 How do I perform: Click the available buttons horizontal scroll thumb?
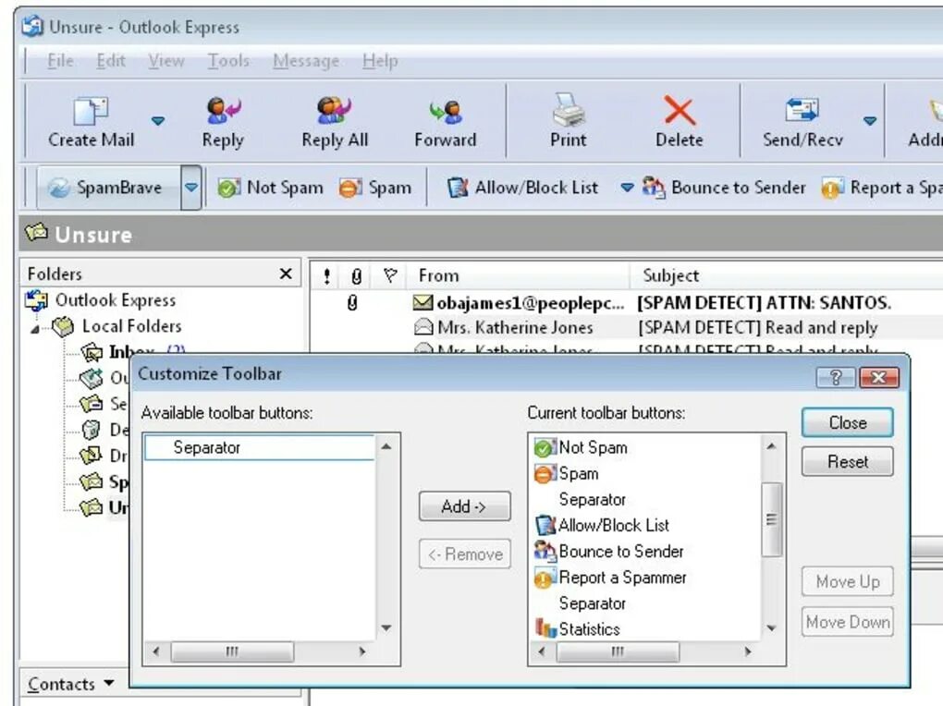click(232, 651)
